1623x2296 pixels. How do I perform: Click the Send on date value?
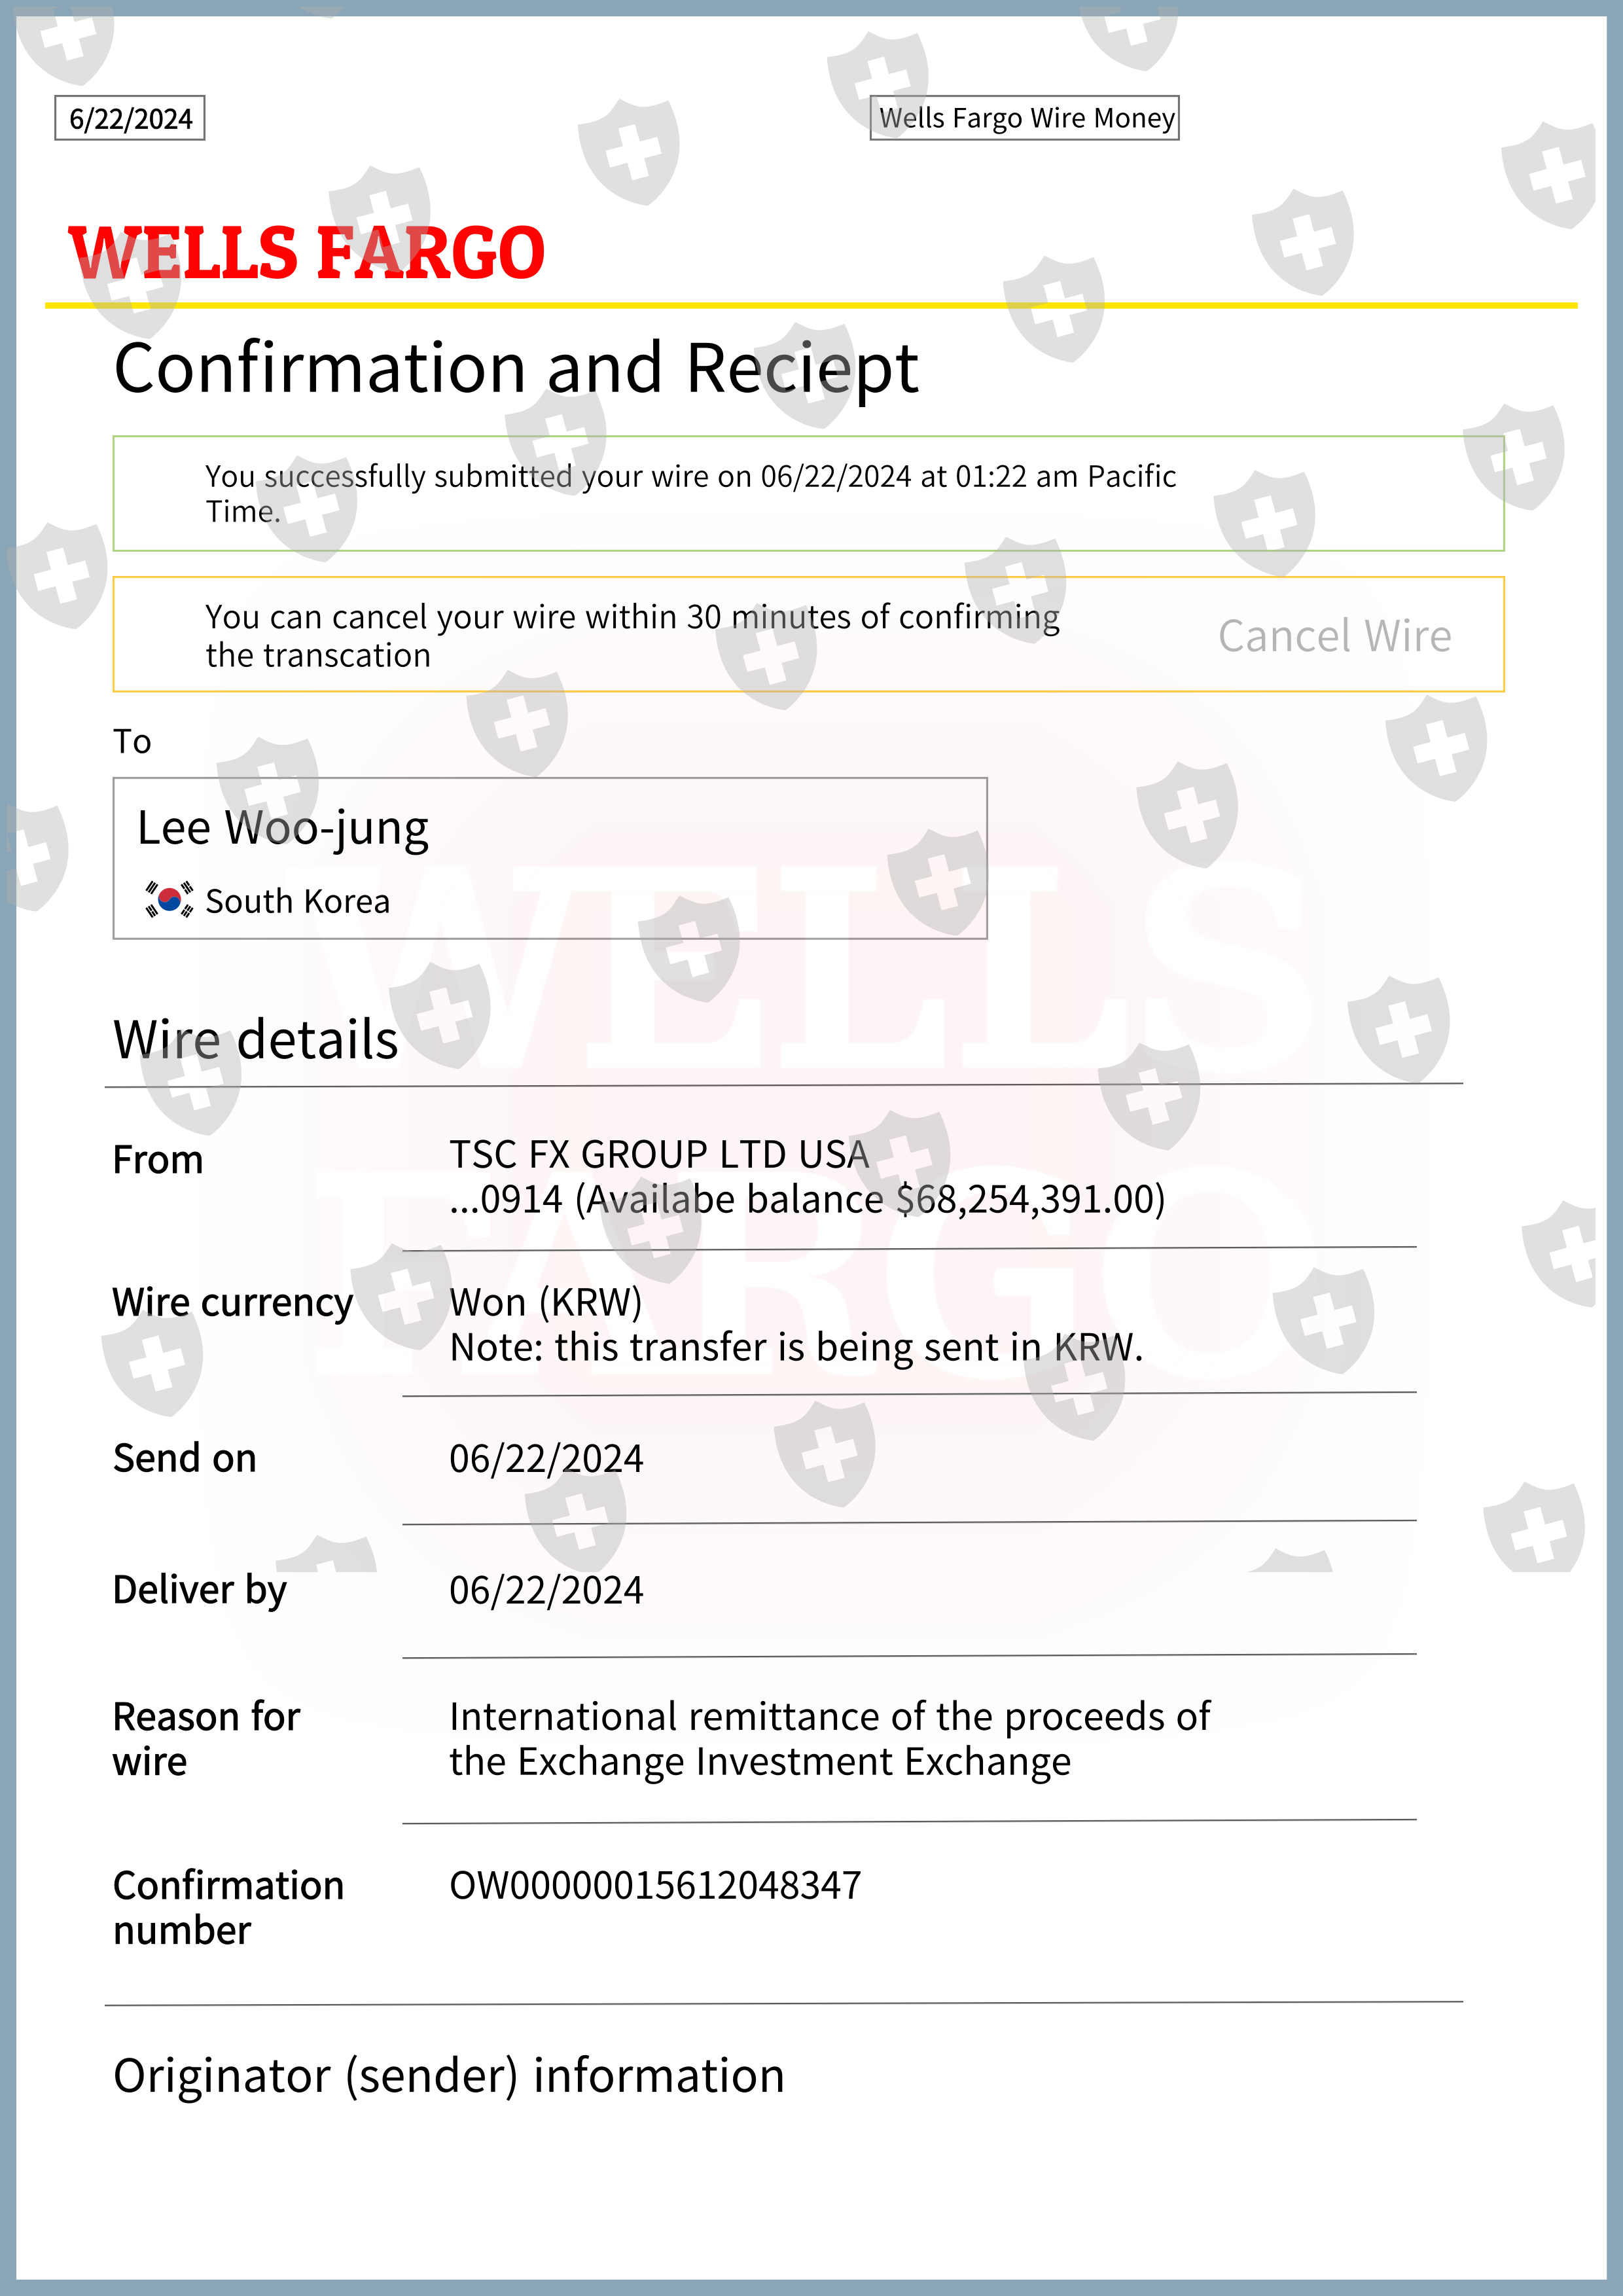point(546,1459)
